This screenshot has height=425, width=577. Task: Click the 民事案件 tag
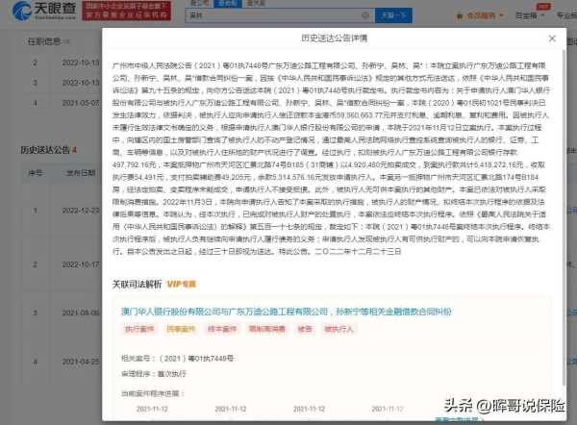point(181,329)
